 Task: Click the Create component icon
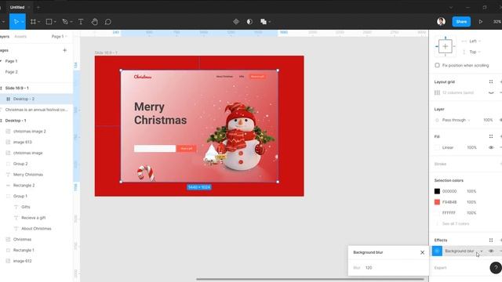click(x=236, y=22)
